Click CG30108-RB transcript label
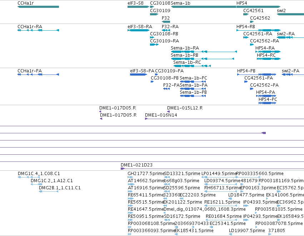Viewport: 304px width, 236px height. tap(164, 34)
